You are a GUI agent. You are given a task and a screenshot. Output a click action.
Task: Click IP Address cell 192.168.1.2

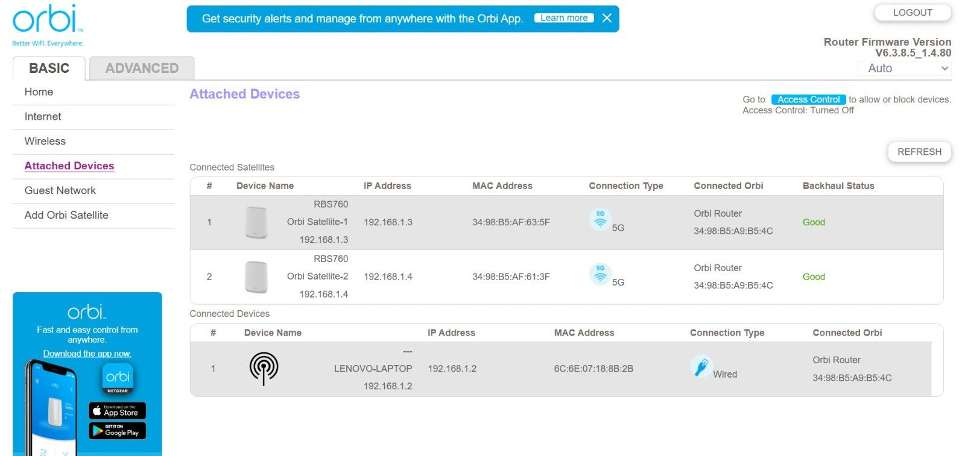(x=452, y=369)
